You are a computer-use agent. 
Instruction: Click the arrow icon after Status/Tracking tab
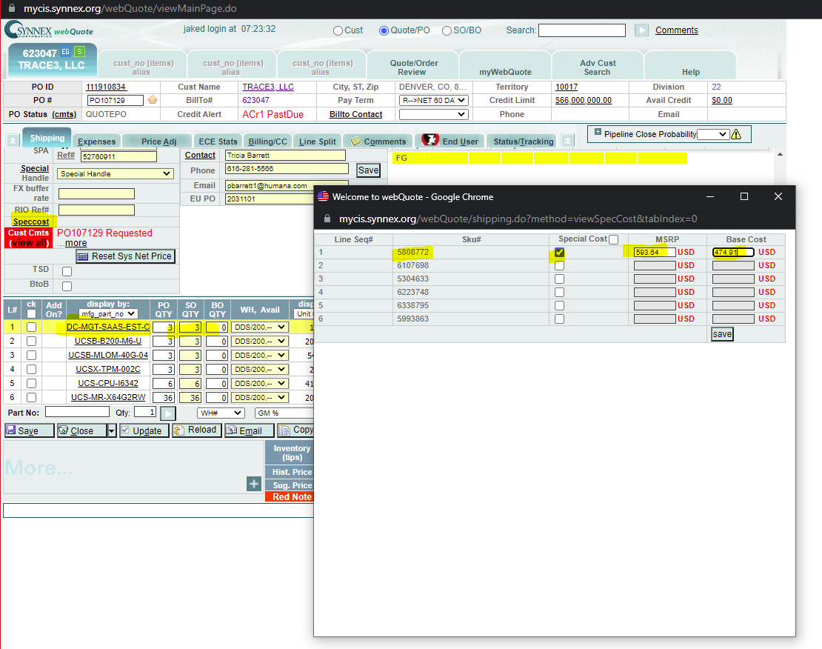point(567,141)
